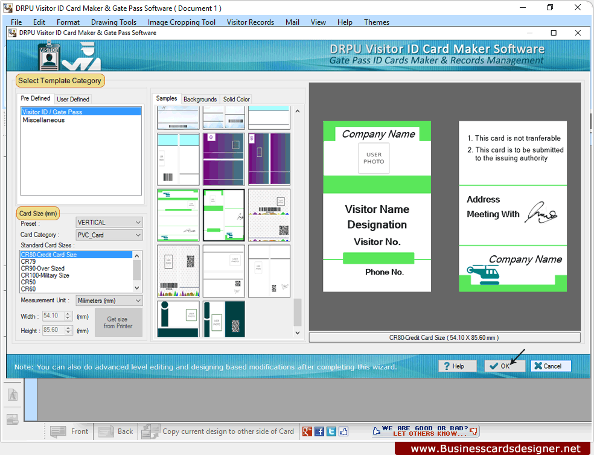Viewport: 594px width, 455px height.
Task: Click Get size from Printer button
Action: click(118, 322)
